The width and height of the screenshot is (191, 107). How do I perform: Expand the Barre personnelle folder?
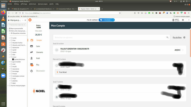[8, 29]
